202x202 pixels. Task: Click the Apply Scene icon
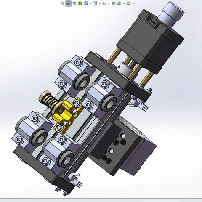pos(119,3)
